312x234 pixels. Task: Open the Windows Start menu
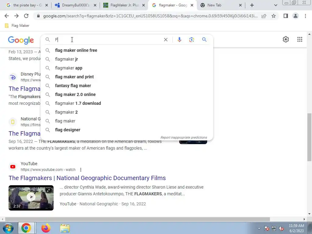point(8,228)
